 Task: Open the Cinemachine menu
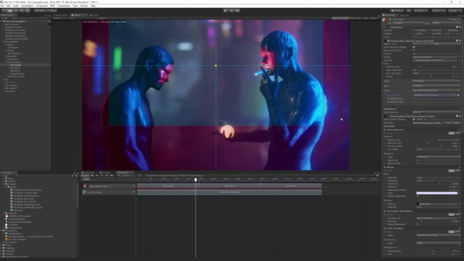point(63,5)
